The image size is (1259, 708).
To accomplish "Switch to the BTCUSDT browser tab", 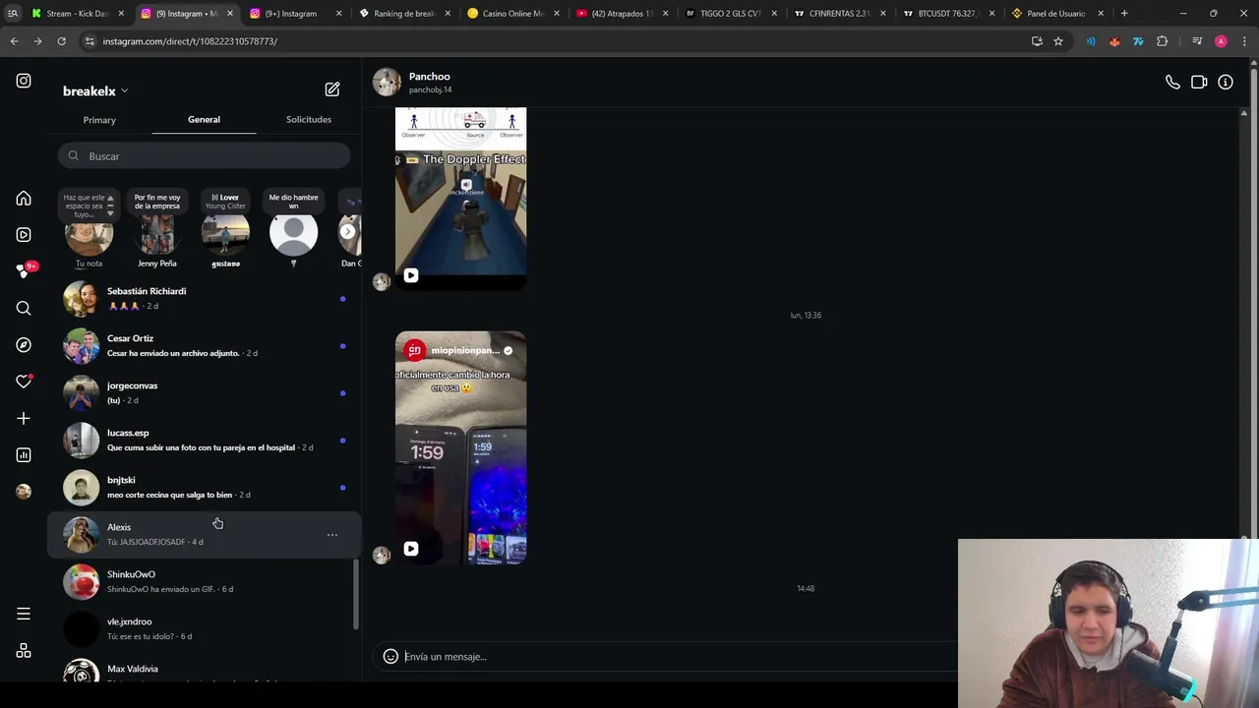I will tap(947, 14).
